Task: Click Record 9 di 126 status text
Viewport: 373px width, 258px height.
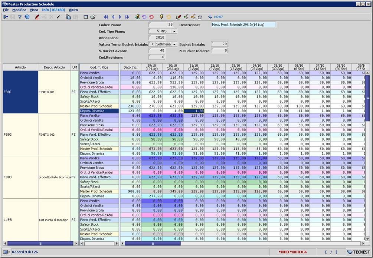Action: click(25, 252)
